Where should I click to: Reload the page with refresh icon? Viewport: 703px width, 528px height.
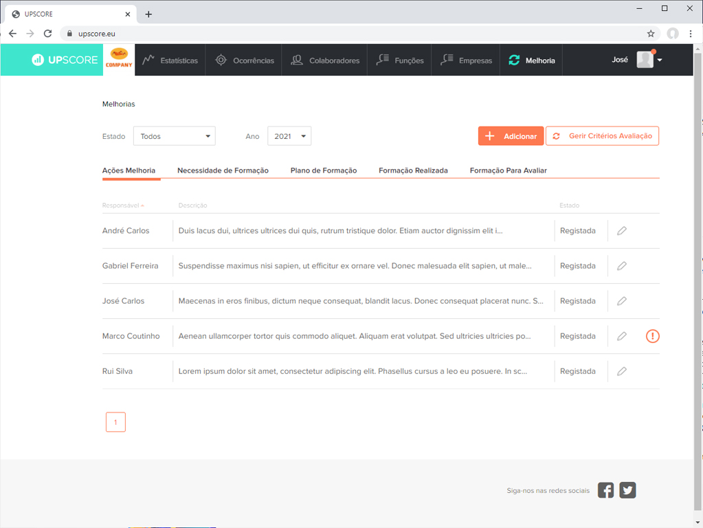[47, 34]
